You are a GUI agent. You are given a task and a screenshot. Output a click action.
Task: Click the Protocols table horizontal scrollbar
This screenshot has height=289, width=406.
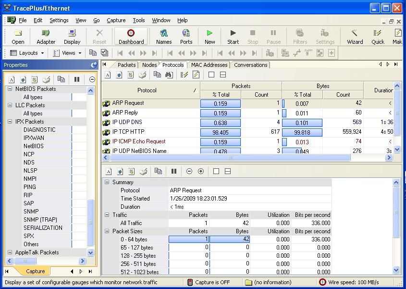pyautogui.click(x=230, y=157)
